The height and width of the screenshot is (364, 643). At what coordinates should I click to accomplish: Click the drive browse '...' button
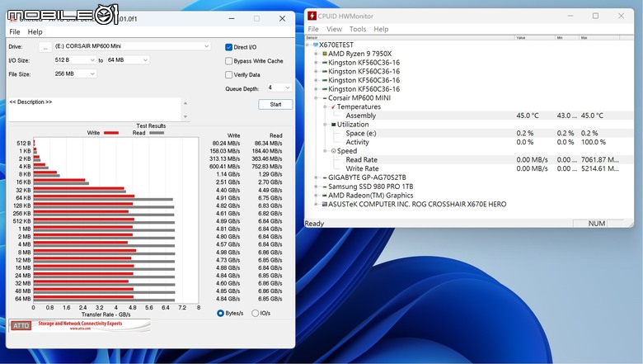(x=45, y=47)
